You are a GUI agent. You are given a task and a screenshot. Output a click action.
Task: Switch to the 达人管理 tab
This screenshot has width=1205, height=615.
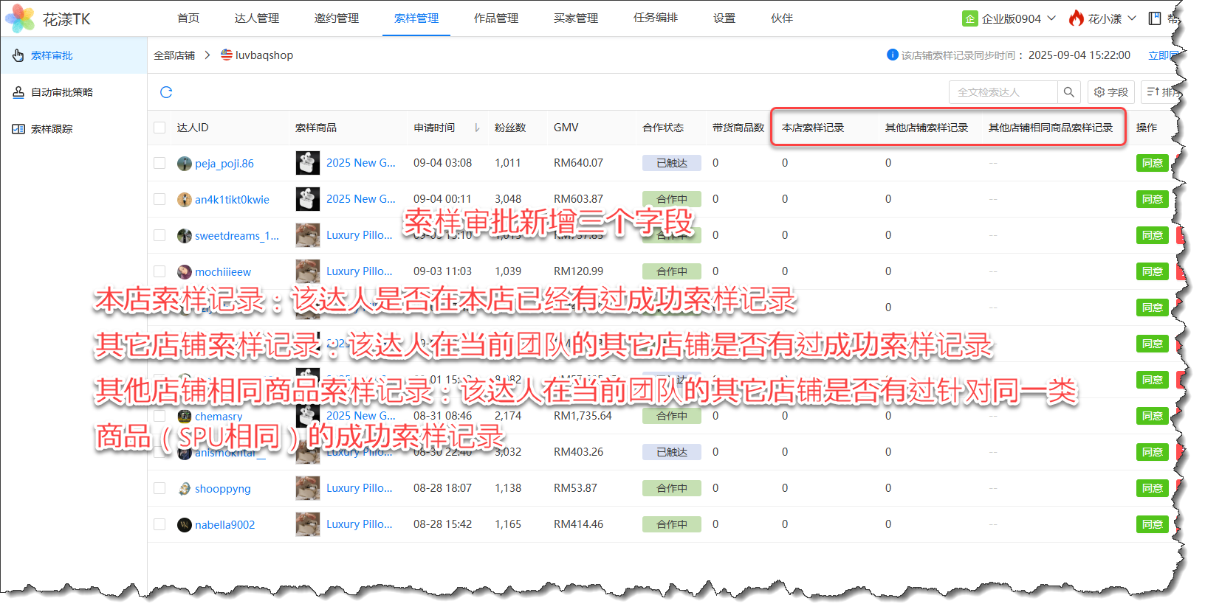[256, 18]
